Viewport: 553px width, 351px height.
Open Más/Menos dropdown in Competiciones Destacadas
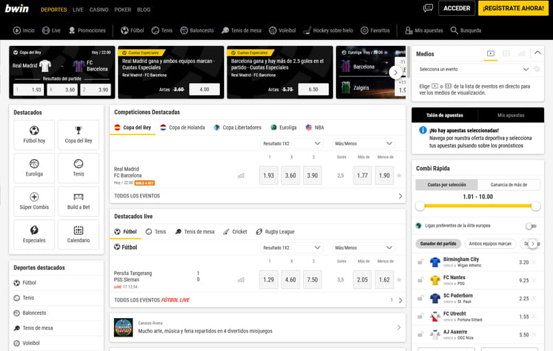click(363, 143)
